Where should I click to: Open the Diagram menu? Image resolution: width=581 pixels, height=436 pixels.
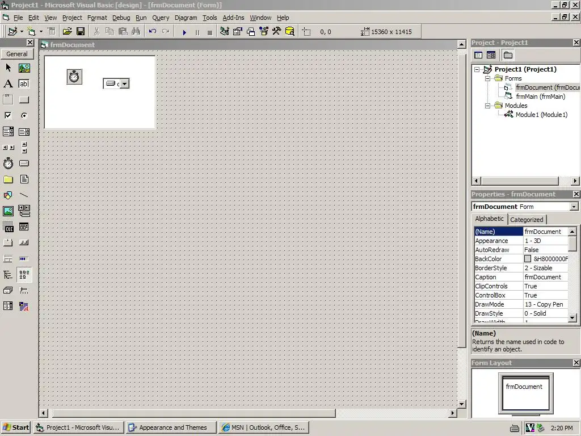(186, 18)
